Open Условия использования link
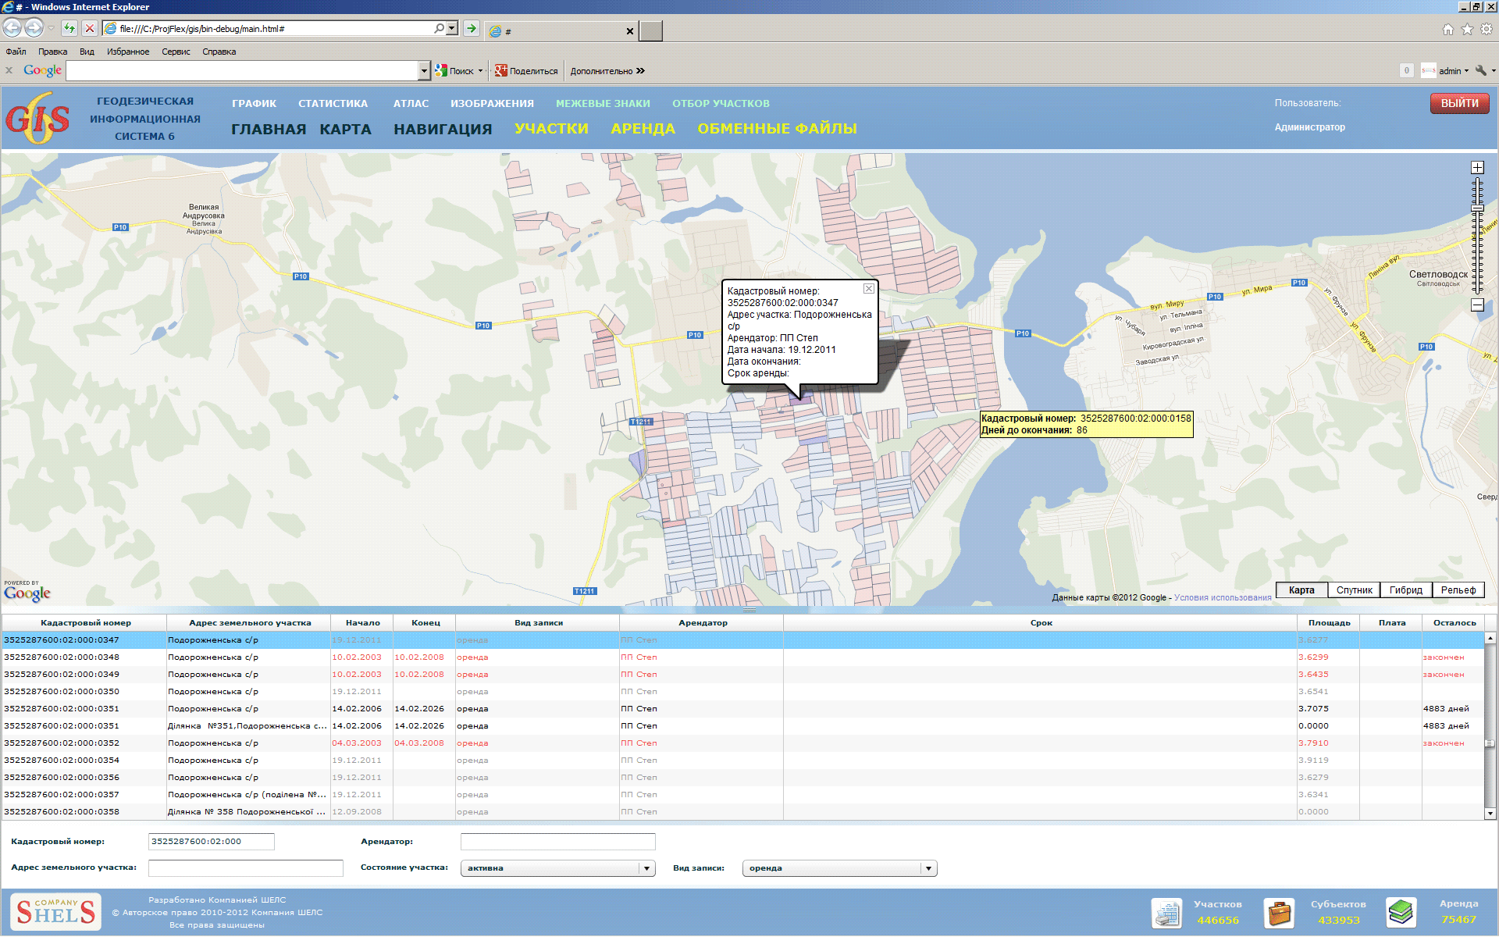Screen dimensions: 1499x937 1222,598
